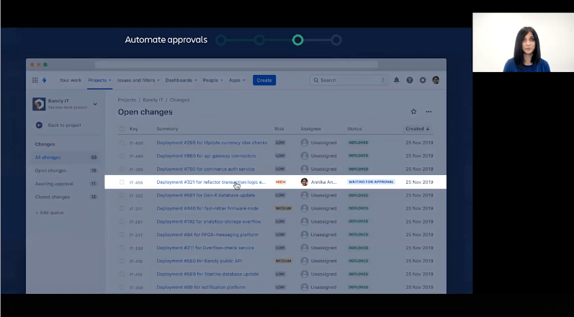Screen dimensions: 574x317
Task: Open the help question mark icon
Action: (x=409, y=80)
